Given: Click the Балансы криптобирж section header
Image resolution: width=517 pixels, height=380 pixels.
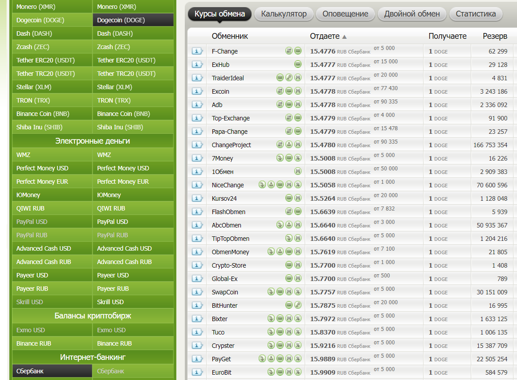Looking at the screenshot, I should (93, 316).
